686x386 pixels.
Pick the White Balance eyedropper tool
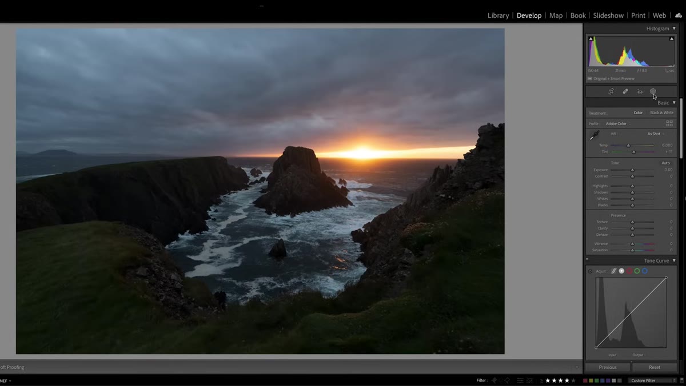[595, 135]
